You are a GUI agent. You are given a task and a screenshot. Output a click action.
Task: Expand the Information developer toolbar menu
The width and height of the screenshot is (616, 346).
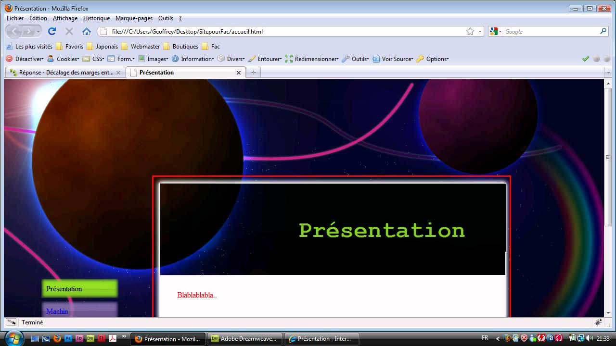(x=193, y=59)
